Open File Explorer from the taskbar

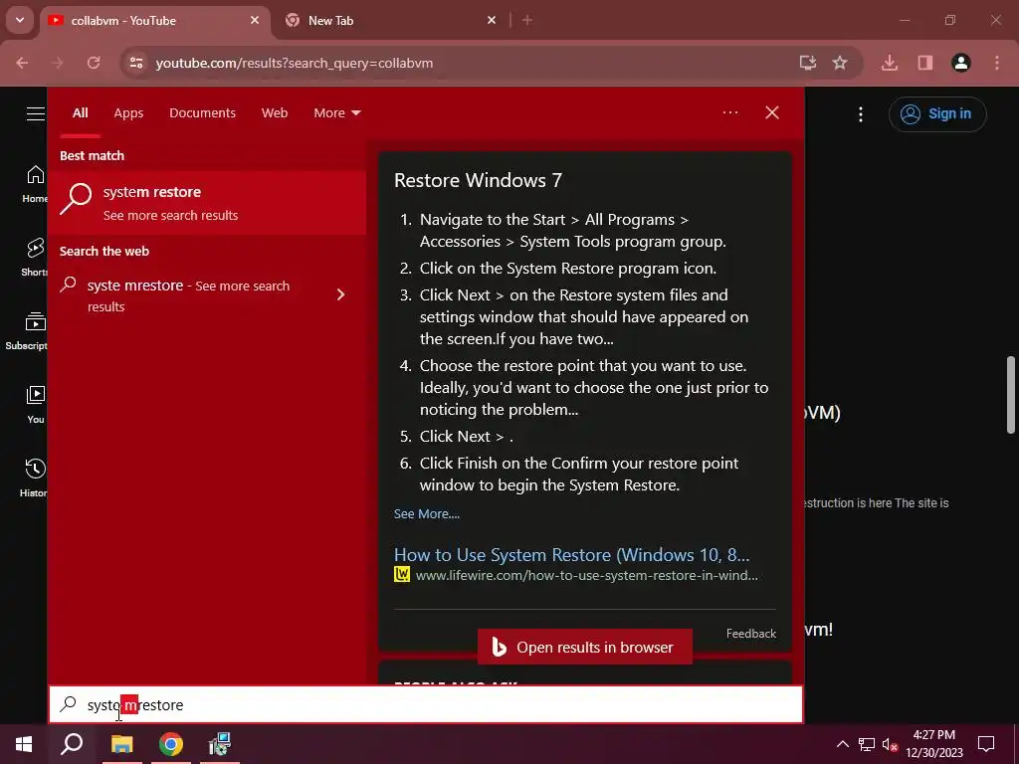pos(122,744)
